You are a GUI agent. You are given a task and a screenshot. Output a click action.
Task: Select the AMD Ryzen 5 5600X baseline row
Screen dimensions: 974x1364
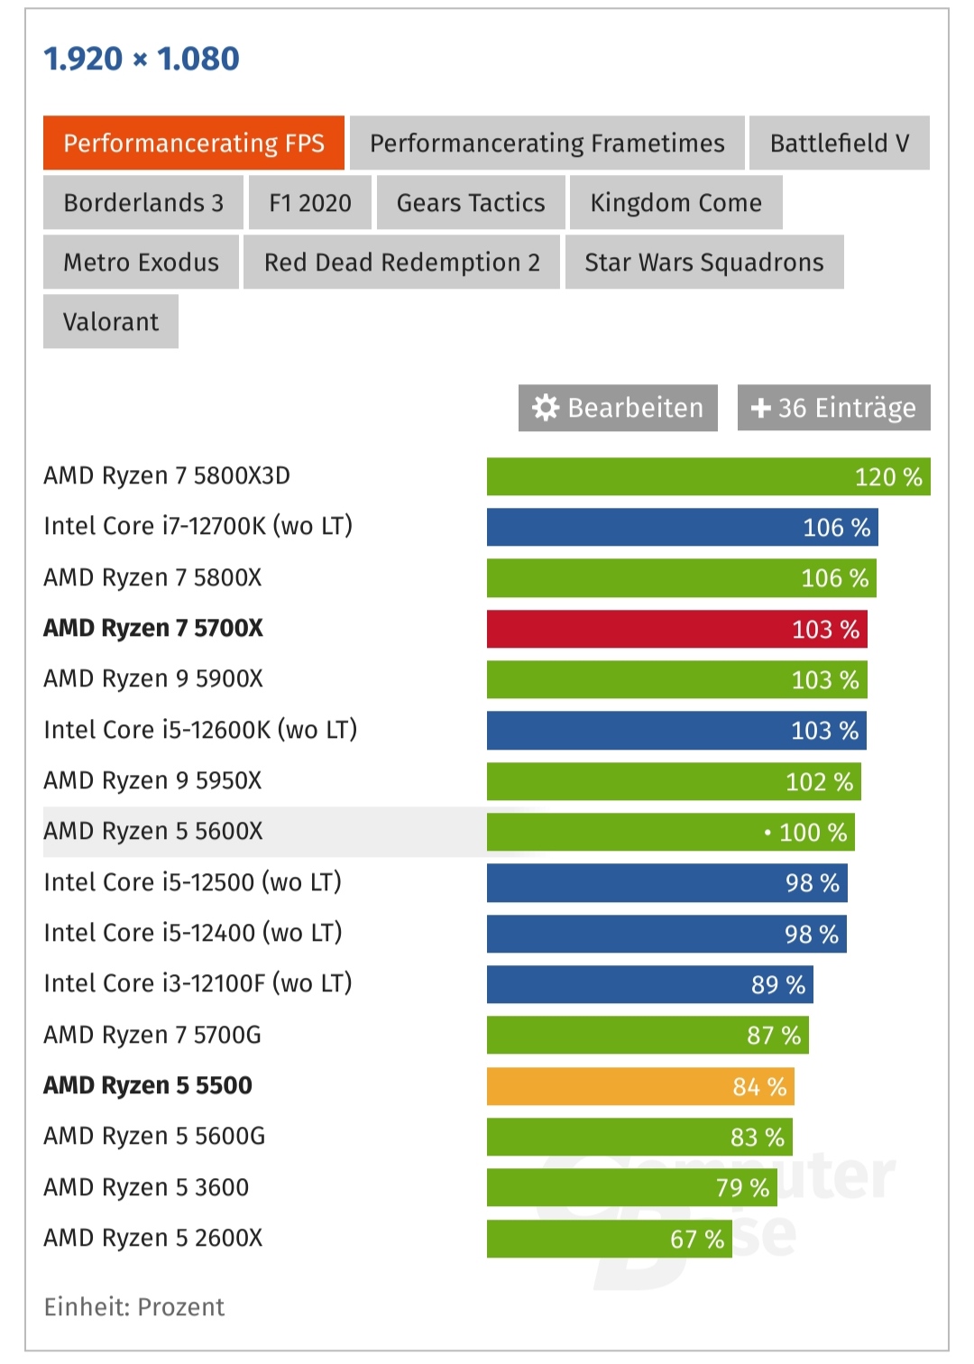449,832
